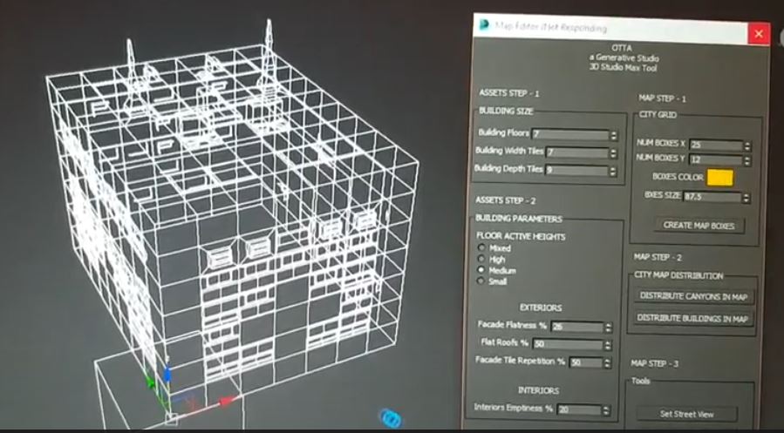This screenshot has height=433, width=784.
Task: Click the Set Street View button
Action: 686,414
